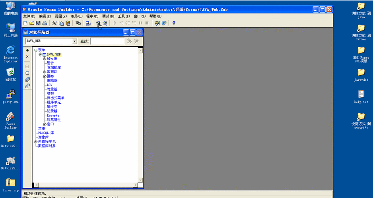Click the Run Form Debug icon
373x198 pixels.
point(105,23)
